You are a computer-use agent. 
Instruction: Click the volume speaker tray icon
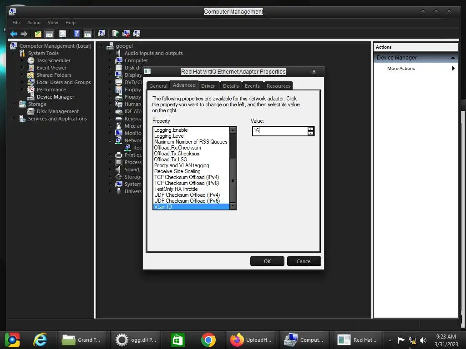423,340
